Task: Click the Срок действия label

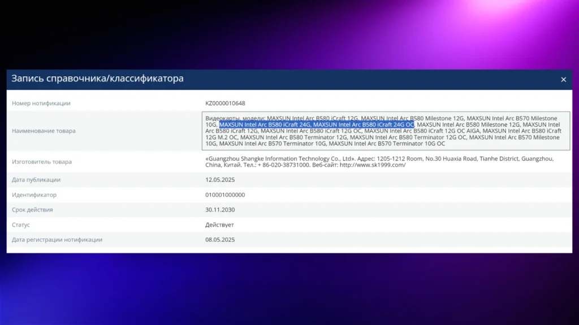Action: pyautogui.click(x=32, y=209)
